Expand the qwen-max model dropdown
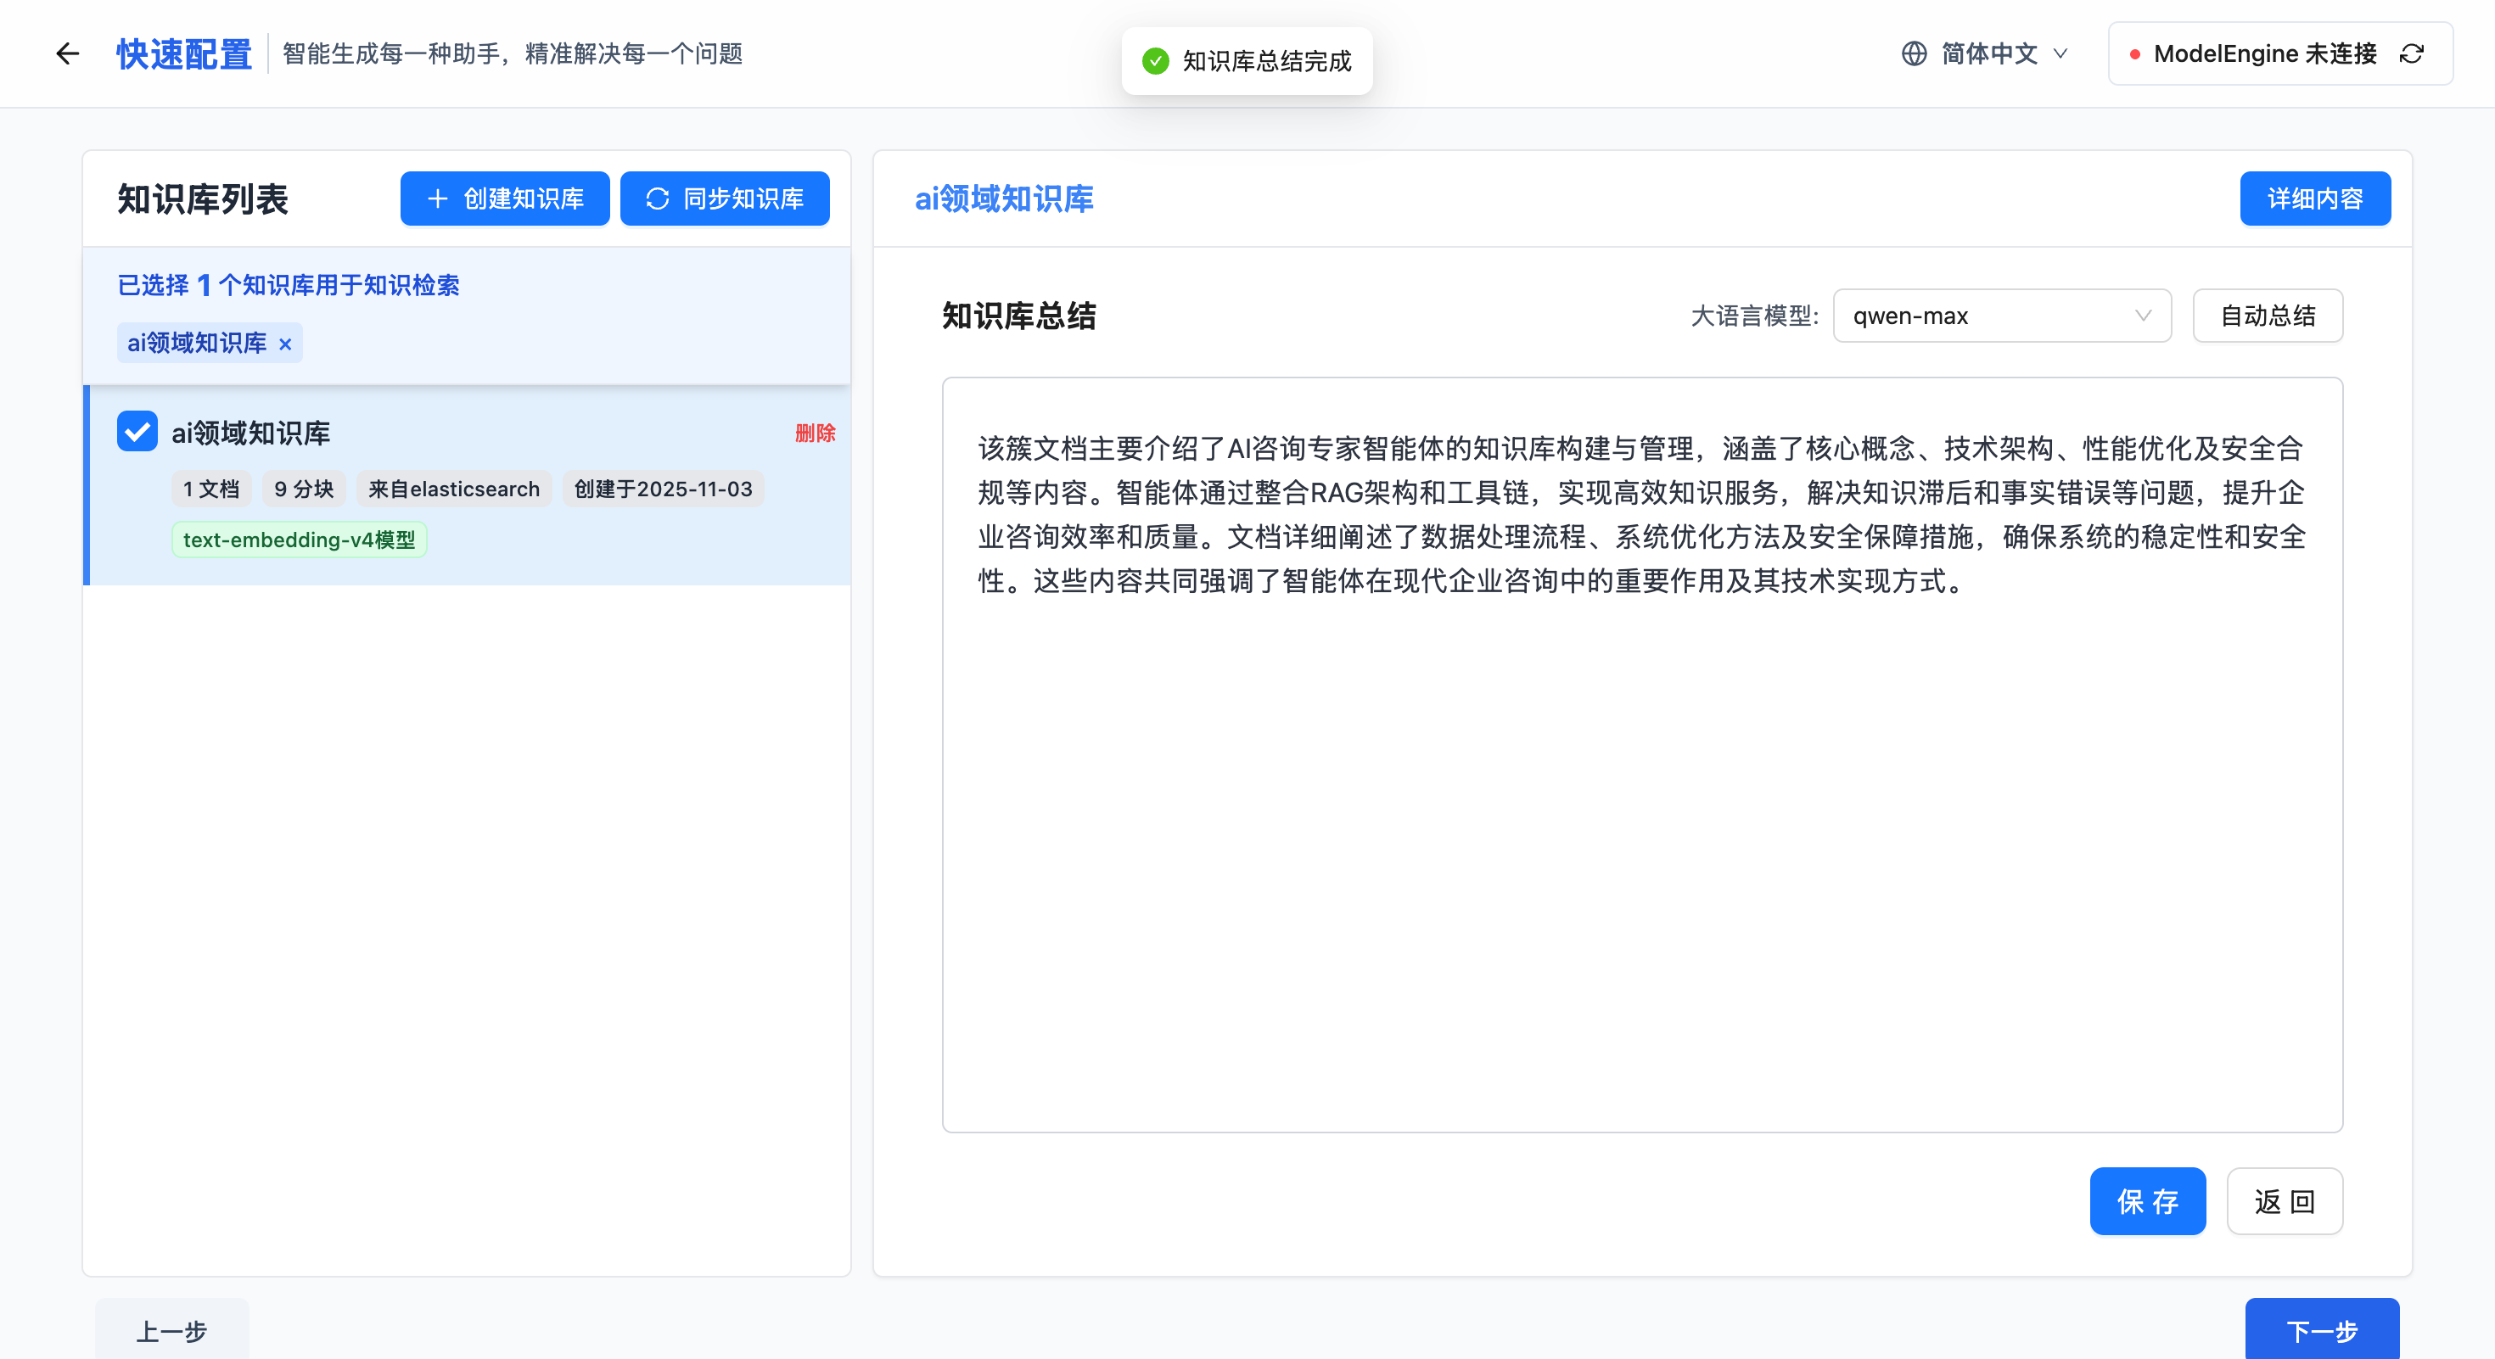Image resolution: width=2495 pixels, height=1359 pixels. tap(2001, 316)
